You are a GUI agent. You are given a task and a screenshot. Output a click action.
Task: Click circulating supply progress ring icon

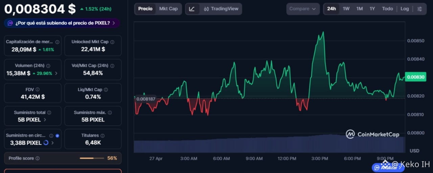click(46, 143)
